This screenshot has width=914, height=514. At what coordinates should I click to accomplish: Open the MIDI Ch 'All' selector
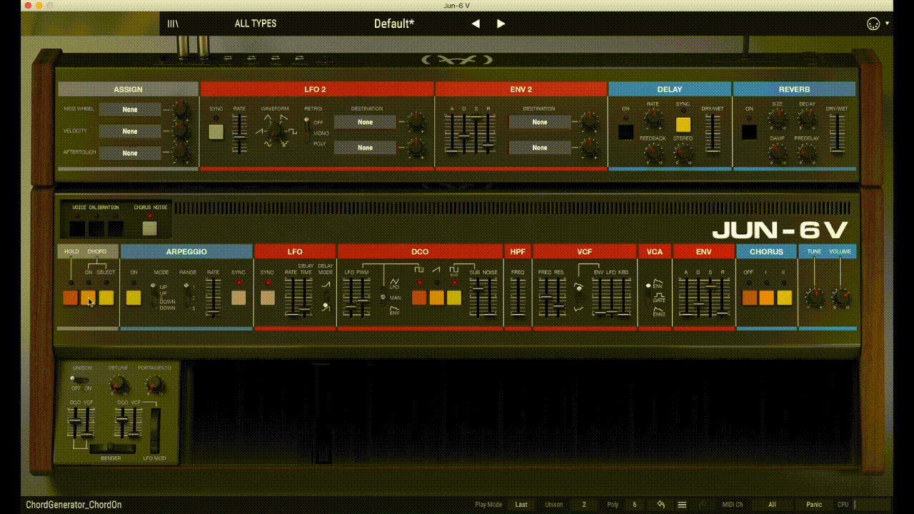point(772,505)
